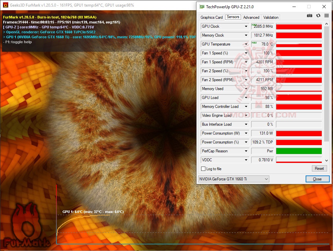The image size is (333, 251).
Task: Click the Memory Controller Load value 88 %
Action: 262,107
